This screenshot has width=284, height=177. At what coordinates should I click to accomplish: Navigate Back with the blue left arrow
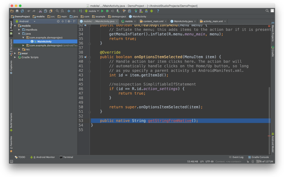(69, 11)
